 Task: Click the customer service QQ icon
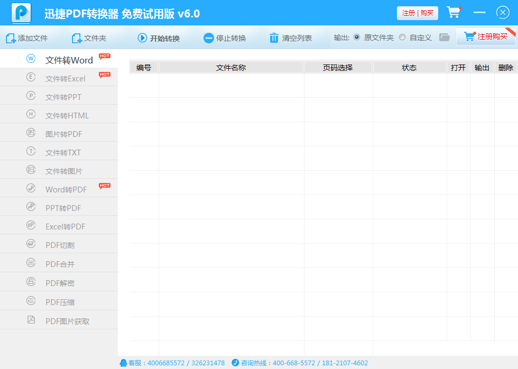pos(123,363)
